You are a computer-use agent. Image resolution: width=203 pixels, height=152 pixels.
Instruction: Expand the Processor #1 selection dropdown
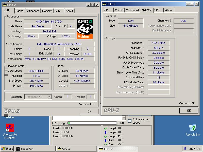coord(49,97)
